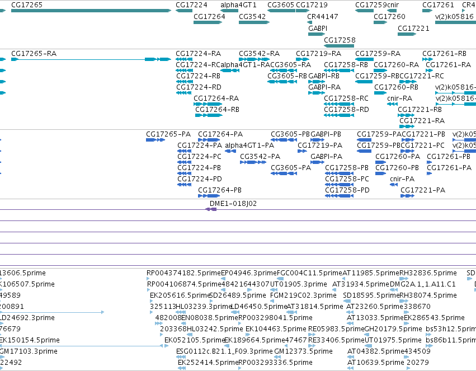Click the GABPI gene label
The height and width of the screenshot is (371, 476).
click(318, 28)
